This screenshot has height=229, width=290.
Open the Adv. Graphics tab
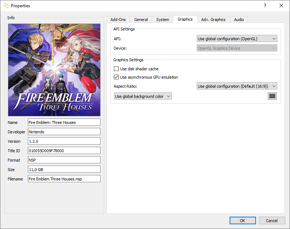[213, 20]
